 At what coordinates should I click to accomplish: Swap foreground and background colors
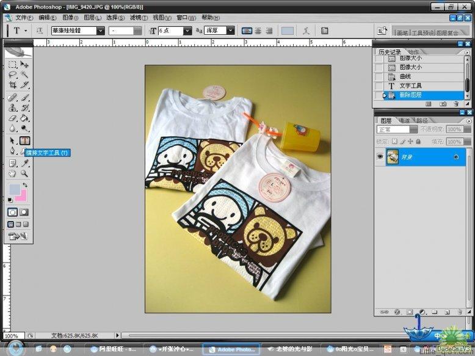click(25, 184)
